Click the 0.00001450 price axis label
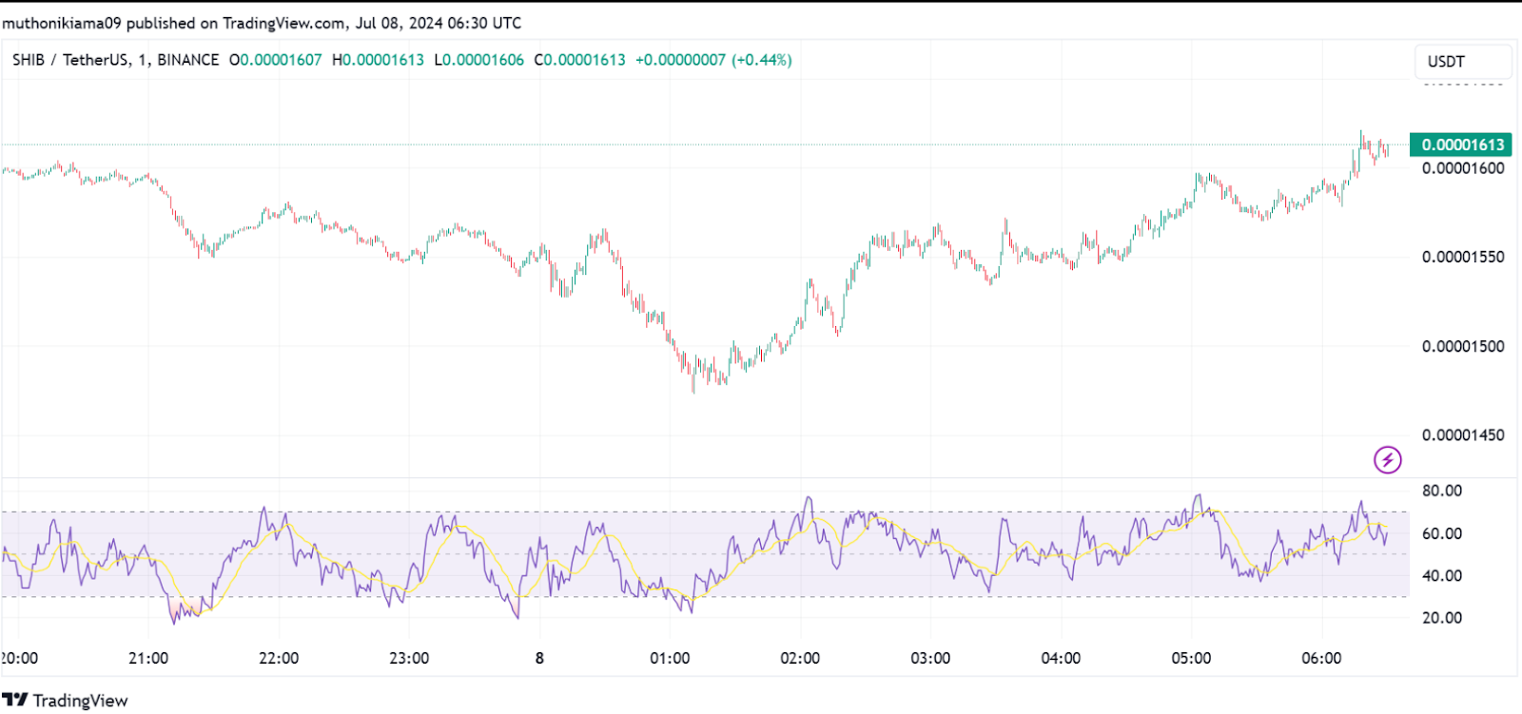Image resolution: width=1522 pixels, height=714 pixels. coord(1463,434)
